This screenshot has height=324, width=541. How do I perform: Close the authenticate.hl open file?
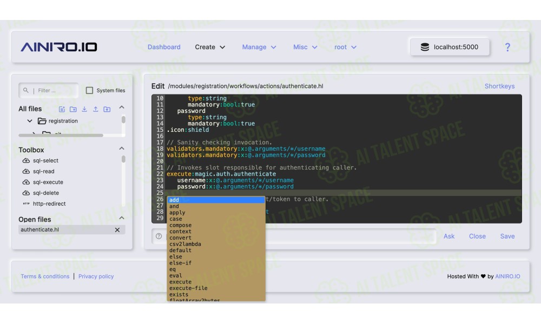coord(117,230)
